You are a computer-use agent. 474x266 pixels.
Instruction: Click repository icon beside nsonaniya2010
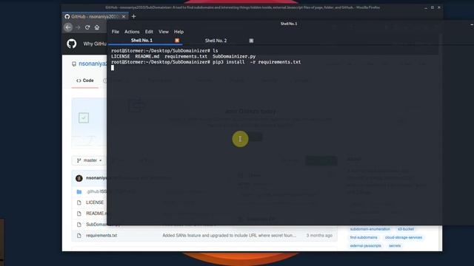pos(74,64)
